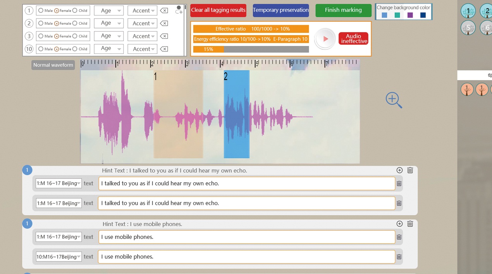
Task: Clear speaker row 10 with the backspace icon
Action: (164, 49)
